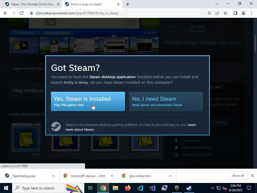Open the tab search chevron
The height and width of the screenshot is (193, 257).
(217, 4)
